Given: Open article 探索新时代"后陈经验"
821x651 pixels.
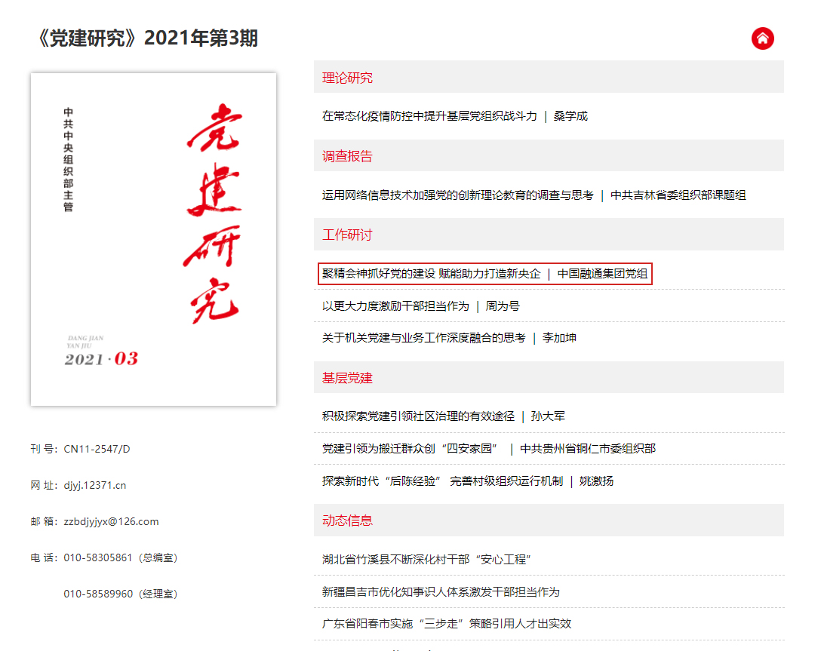Looking at the screenshot, I should (442, 481).
